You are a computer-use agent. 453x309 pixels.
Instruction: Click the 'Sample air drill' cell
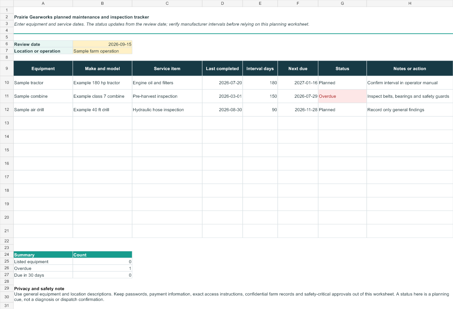(x=43, y=110)
